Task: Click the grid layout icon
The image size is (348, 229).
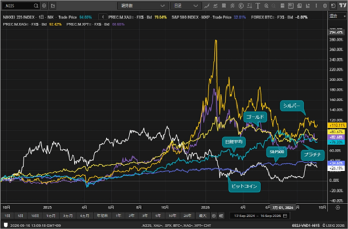Action: point(282,6)
